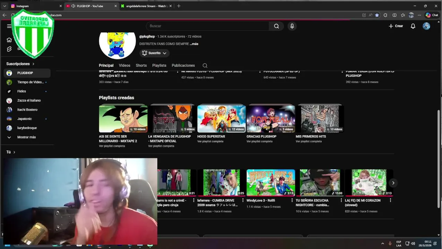Click the Buscar search input field

pyautogui.click(x=207, y=26)
